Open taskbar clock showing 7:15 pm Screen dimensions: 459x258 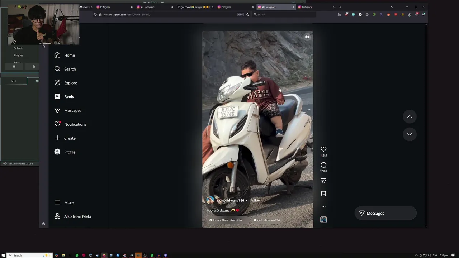tap(444, 255)
